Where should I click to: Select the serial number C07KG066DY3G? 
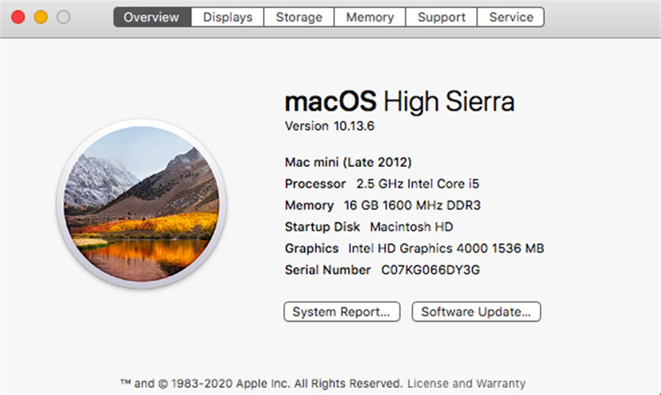click(x=430, y=270)
